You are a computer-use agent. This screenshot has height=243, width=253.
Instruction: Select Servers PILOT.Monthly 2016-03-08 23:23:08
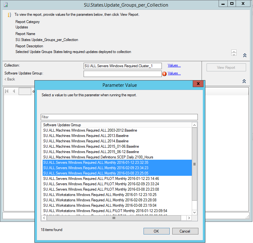tap(117, 189)
